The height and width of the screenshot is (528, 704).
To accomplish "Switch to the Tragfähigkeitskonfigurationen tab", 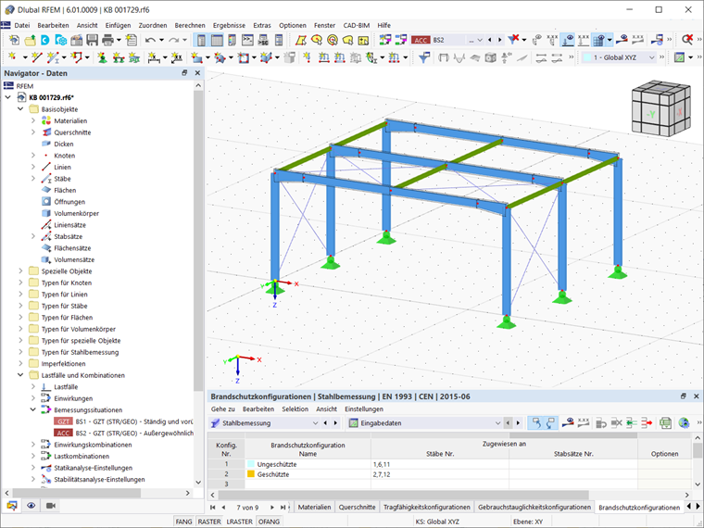I will pos(426,507).
